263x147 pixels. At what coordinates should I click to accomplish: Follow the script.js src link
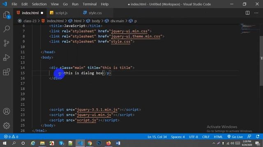(x=87, y=120)
